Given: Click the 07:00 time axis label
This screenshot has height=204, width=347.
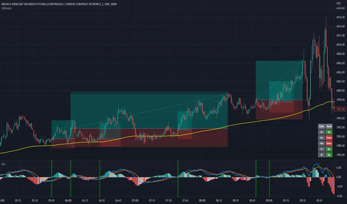Looking at the screenshot, I should coord(135,200).
